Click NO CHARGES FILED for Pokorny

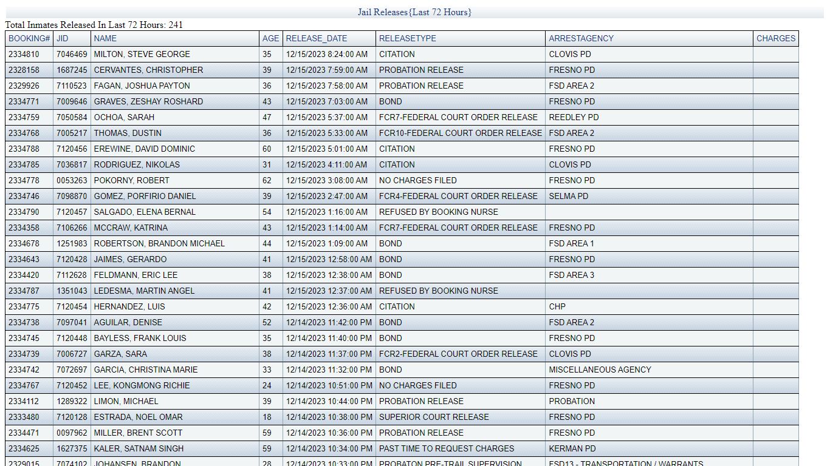(418, 180)
